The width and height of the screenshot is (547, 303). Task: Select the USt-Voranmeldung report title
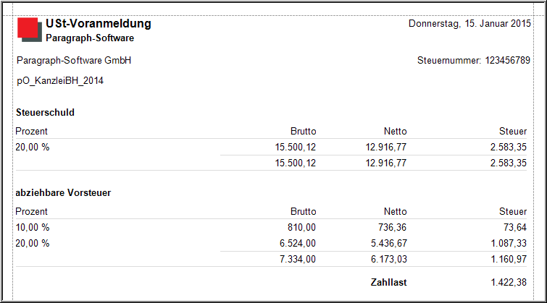click(x=99, y=23)
